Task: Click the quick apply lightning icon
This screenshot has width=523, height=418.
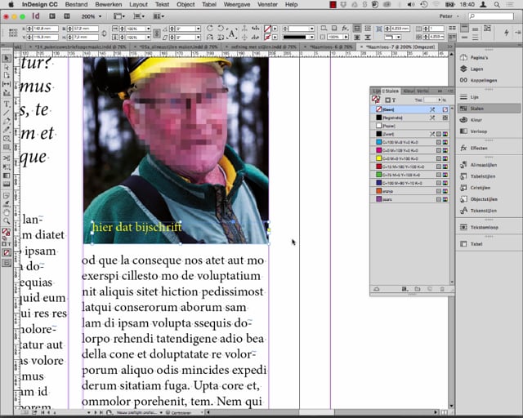Action: pyautogui.click(x=507, y=33)
